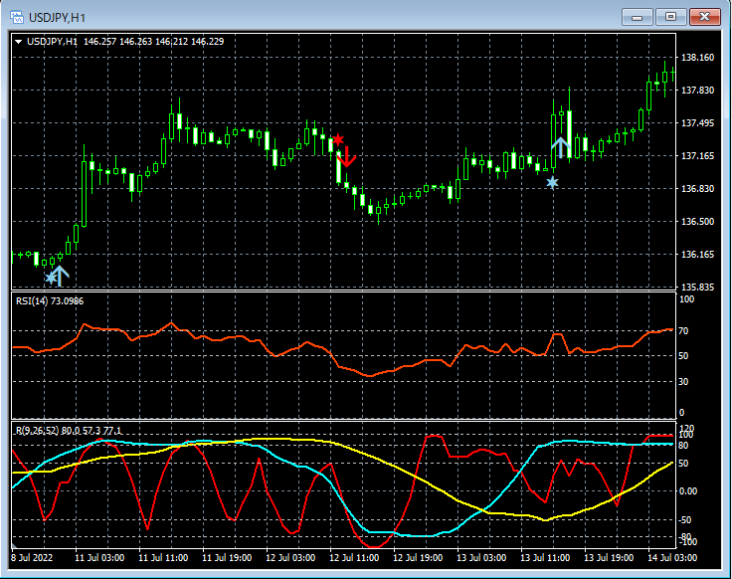Minimize the USDJPY,H1 chart window

click(x=638, y=17)
